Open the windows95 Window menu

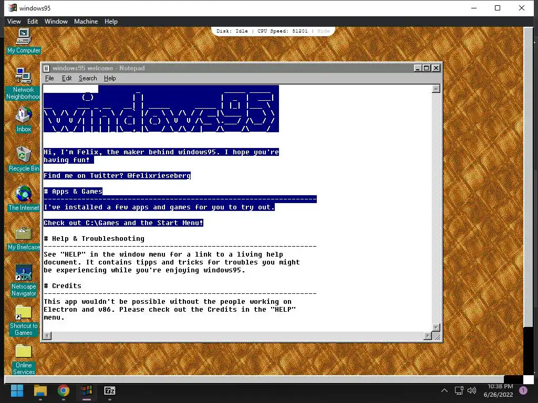point(56,21)
